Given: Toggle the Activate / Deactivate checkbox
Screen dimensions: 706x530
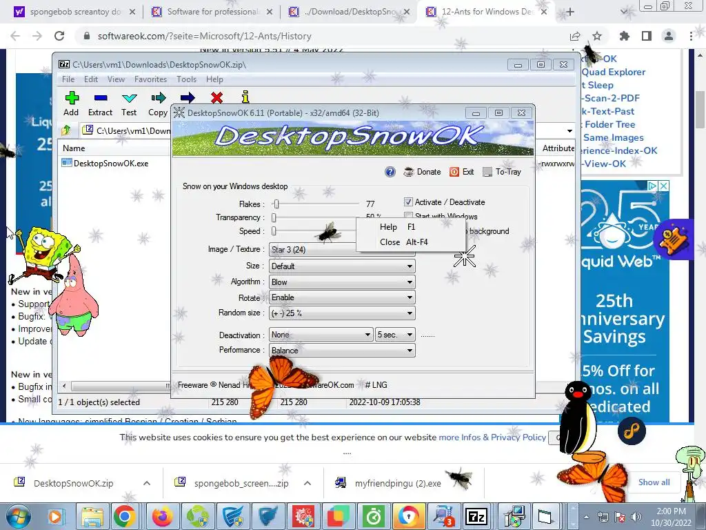Looking at the screenshot, I should pyautogui.click(x=408, y=202).
